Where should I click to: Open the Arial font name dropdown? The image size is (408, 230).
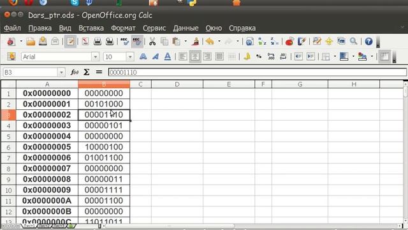point(96,57)
